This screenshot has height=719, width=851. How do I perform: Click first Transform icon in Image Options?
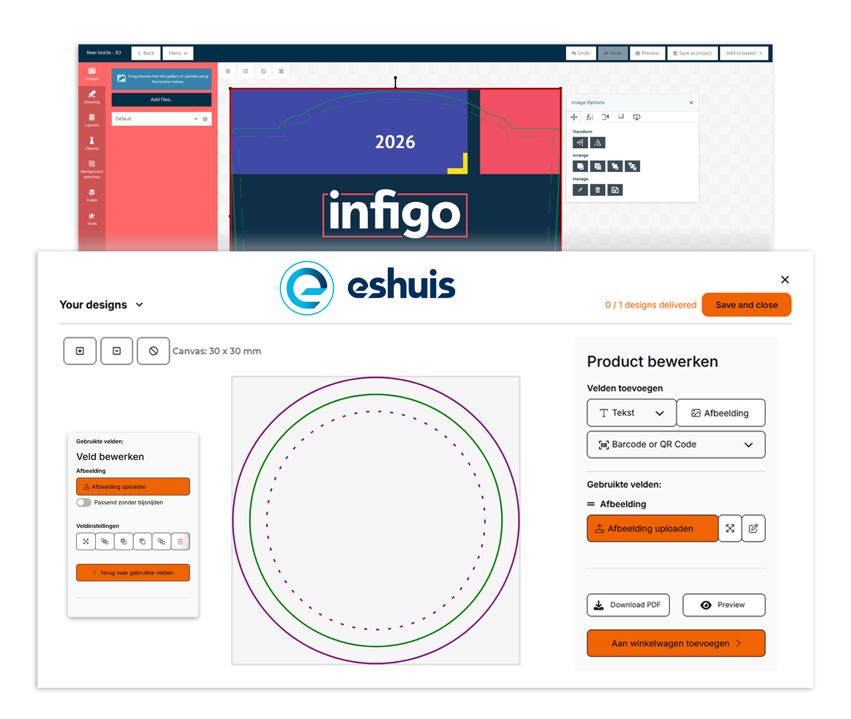click(x=580, y=142)
